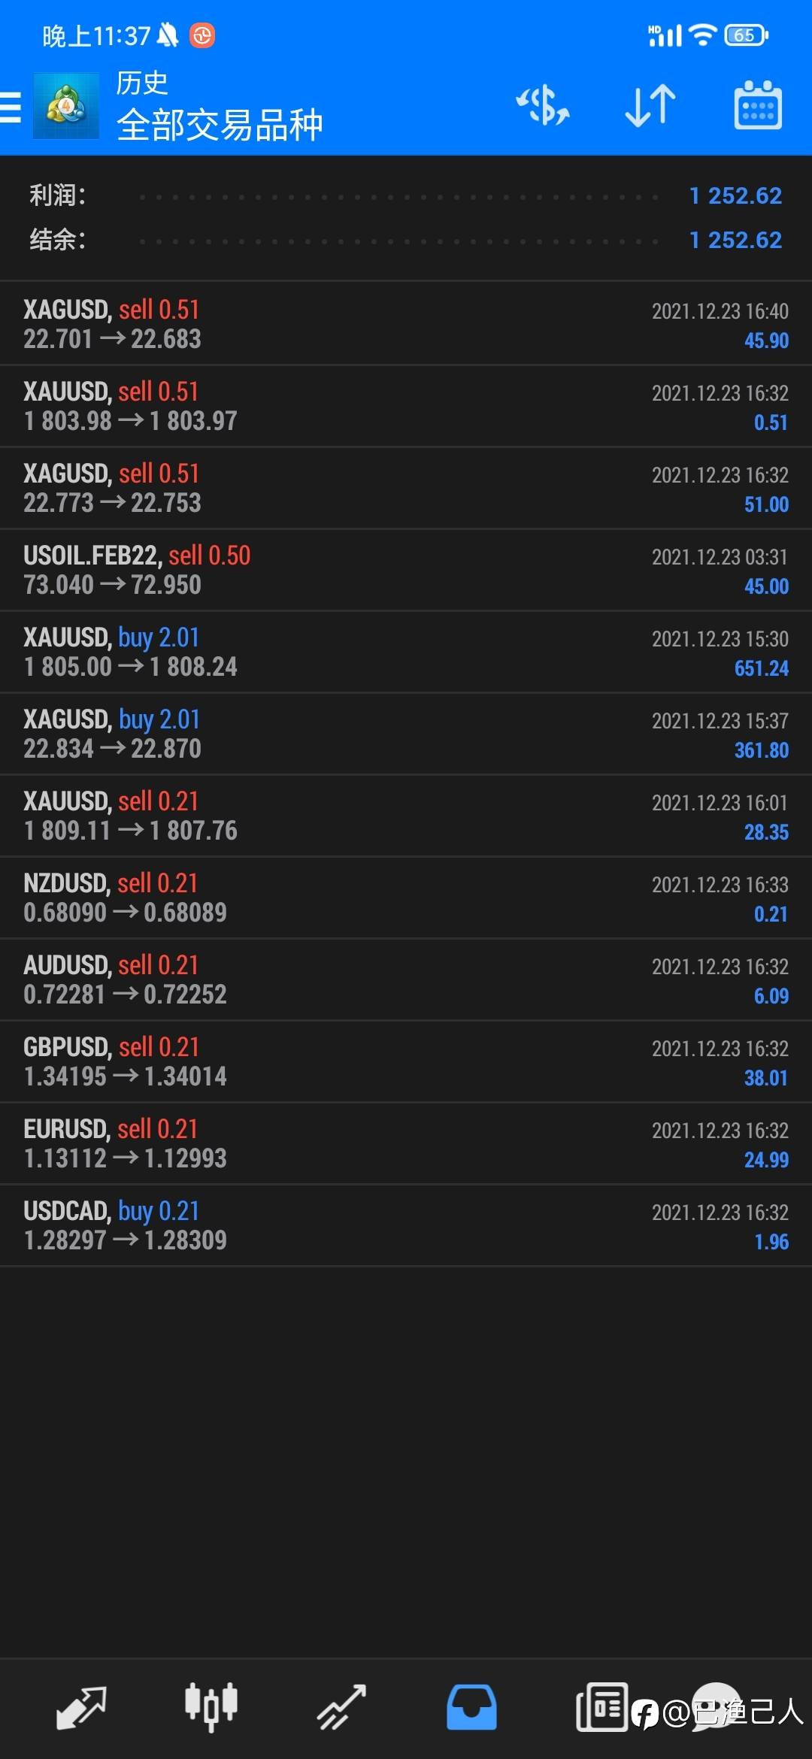Screen dimensions: 812x1759
Task: Open the sort order arrows icon
Action: [650, 105]
